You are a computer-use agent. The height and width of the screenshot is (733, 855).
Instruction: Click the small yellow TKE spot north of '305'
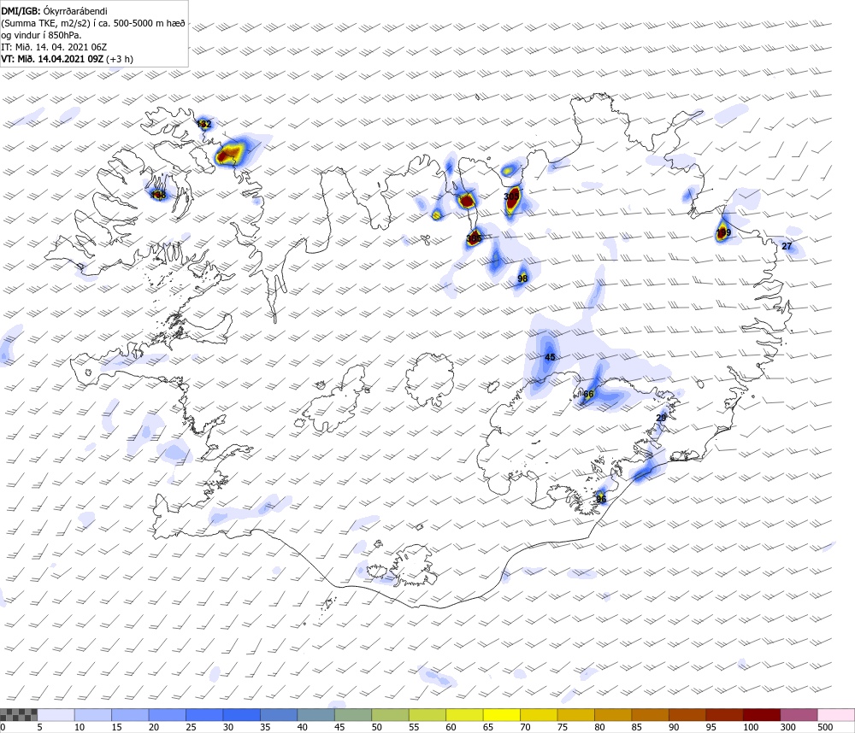click(508, 171)
